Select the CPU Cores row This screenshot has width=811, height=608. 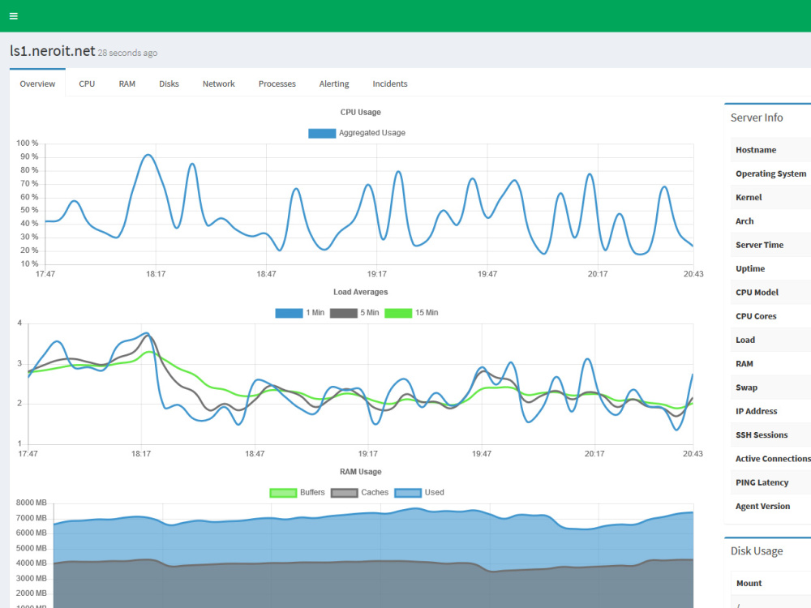click(770, 316)
